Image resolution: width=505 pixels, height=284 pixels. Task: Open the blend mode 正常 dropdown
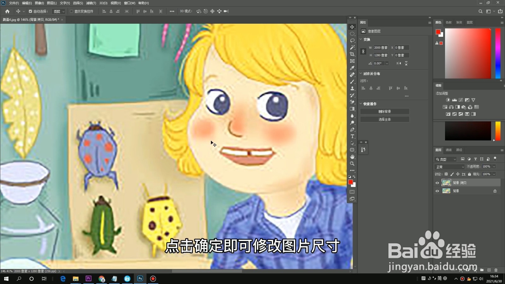point(450,167)
